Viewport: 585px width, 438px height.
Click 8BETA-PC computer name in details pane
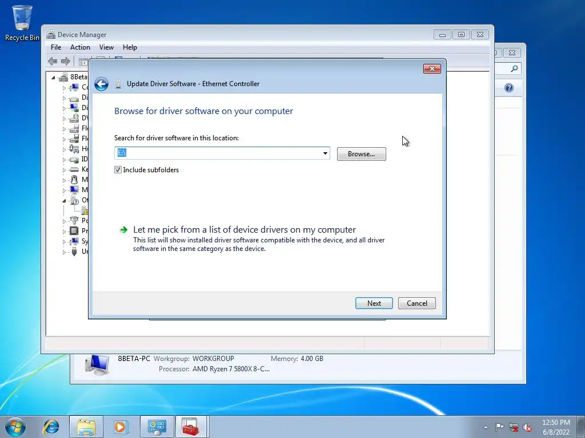tap(134, 359)
